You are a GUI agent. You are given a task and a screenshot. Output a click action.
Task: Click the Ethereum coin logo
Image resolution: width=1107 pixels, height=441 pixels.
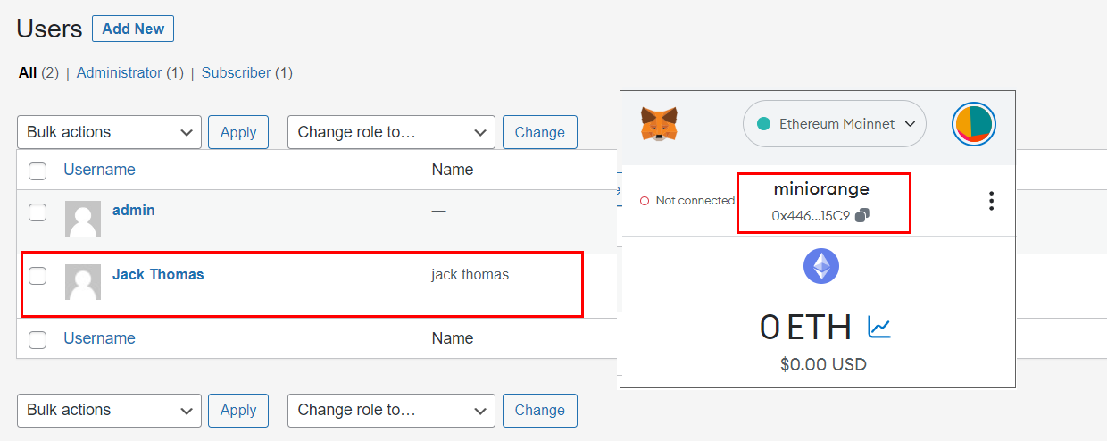point(821,266)
